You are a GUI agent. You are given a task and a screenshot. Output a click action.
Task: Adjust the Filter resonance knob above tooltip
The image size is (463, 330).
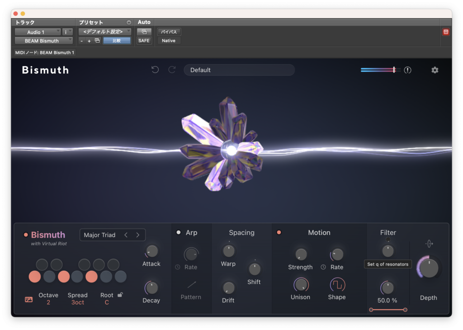(387, 251)
